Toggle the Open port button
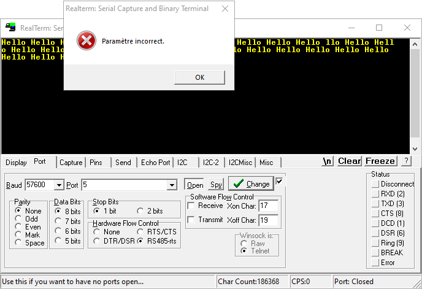The width and height of the screenshot is (422, 289). (x=195, y=185)
